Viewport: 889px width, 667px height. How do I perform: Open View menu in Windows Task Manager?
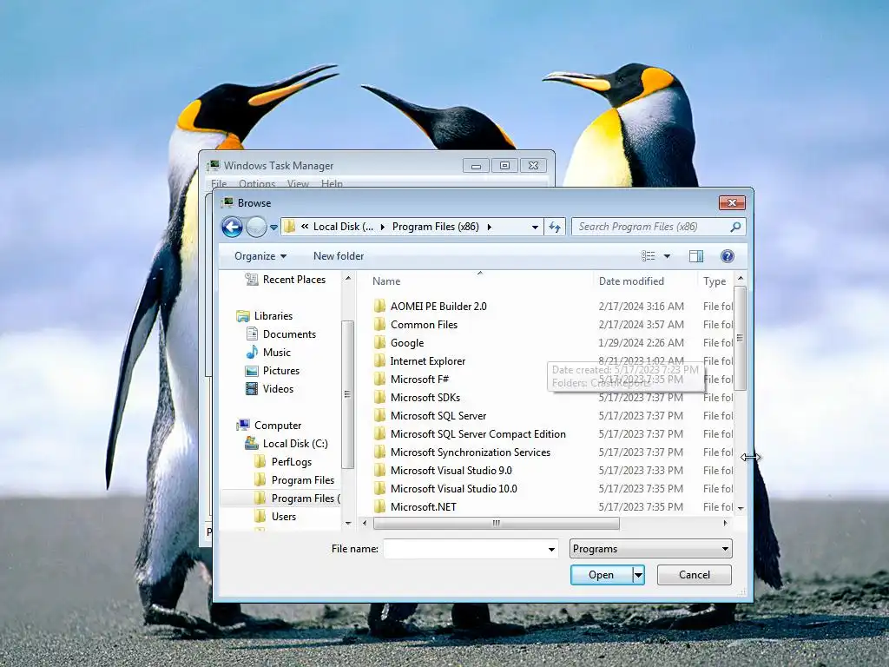(298, 184)
